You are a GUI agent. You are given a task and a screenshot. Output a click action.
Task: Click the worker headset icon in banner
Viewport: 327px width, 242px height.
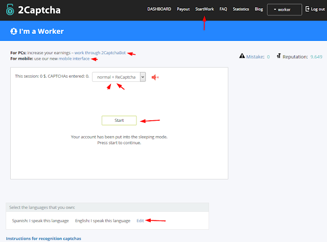click(14, 31)
